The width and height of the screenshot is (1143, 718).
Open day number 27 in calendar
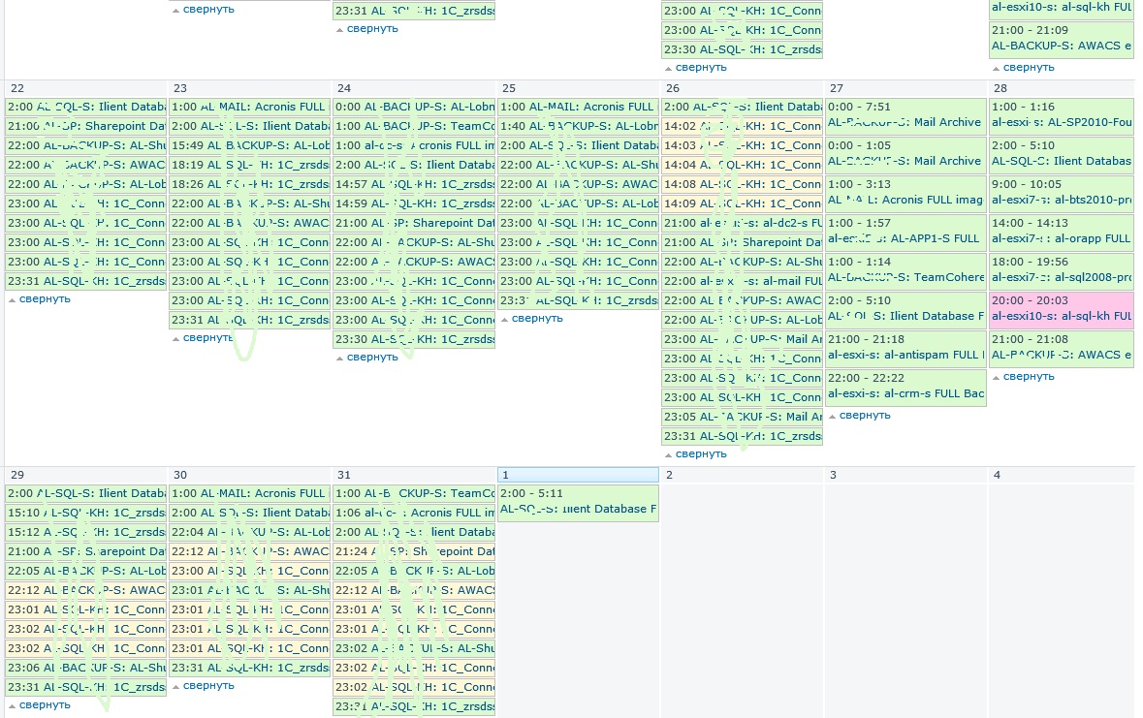pos(836,88)
